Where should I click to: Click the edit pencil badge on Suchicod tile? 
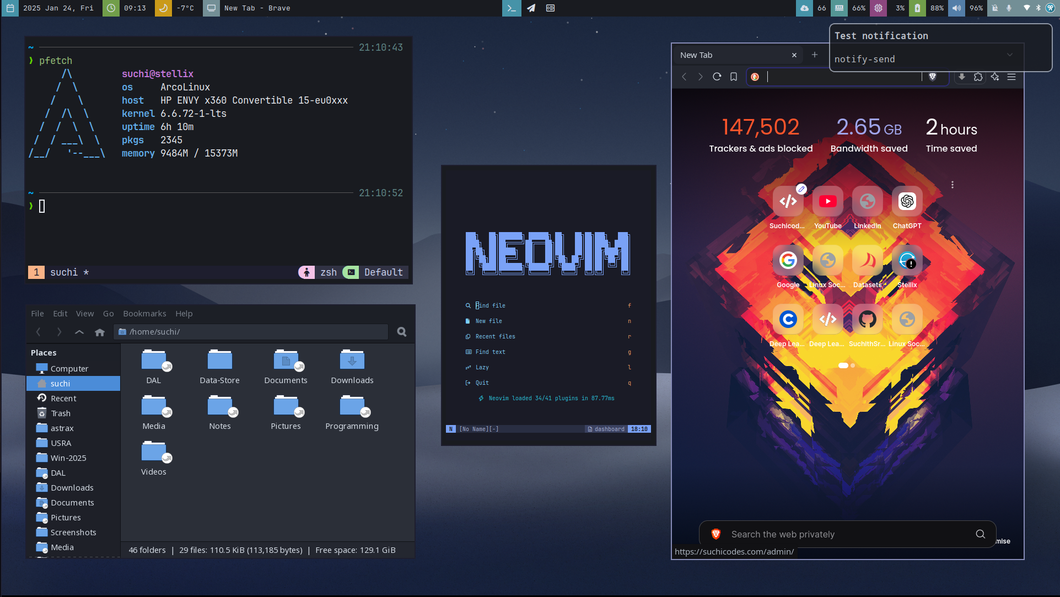(x=801, y=189)
